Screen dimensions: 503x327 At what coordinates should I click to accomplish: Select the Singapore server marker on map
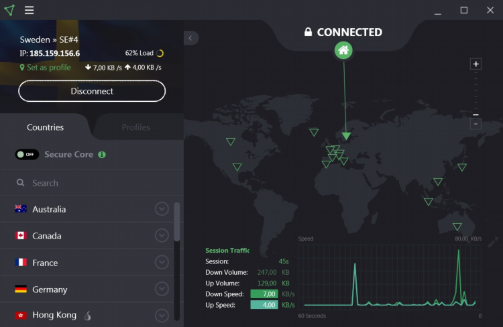(x=429, y=202)
